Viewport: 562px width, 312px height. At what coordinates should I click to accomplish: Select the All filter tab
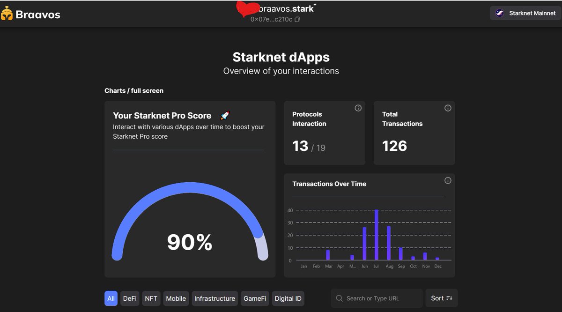111,298
